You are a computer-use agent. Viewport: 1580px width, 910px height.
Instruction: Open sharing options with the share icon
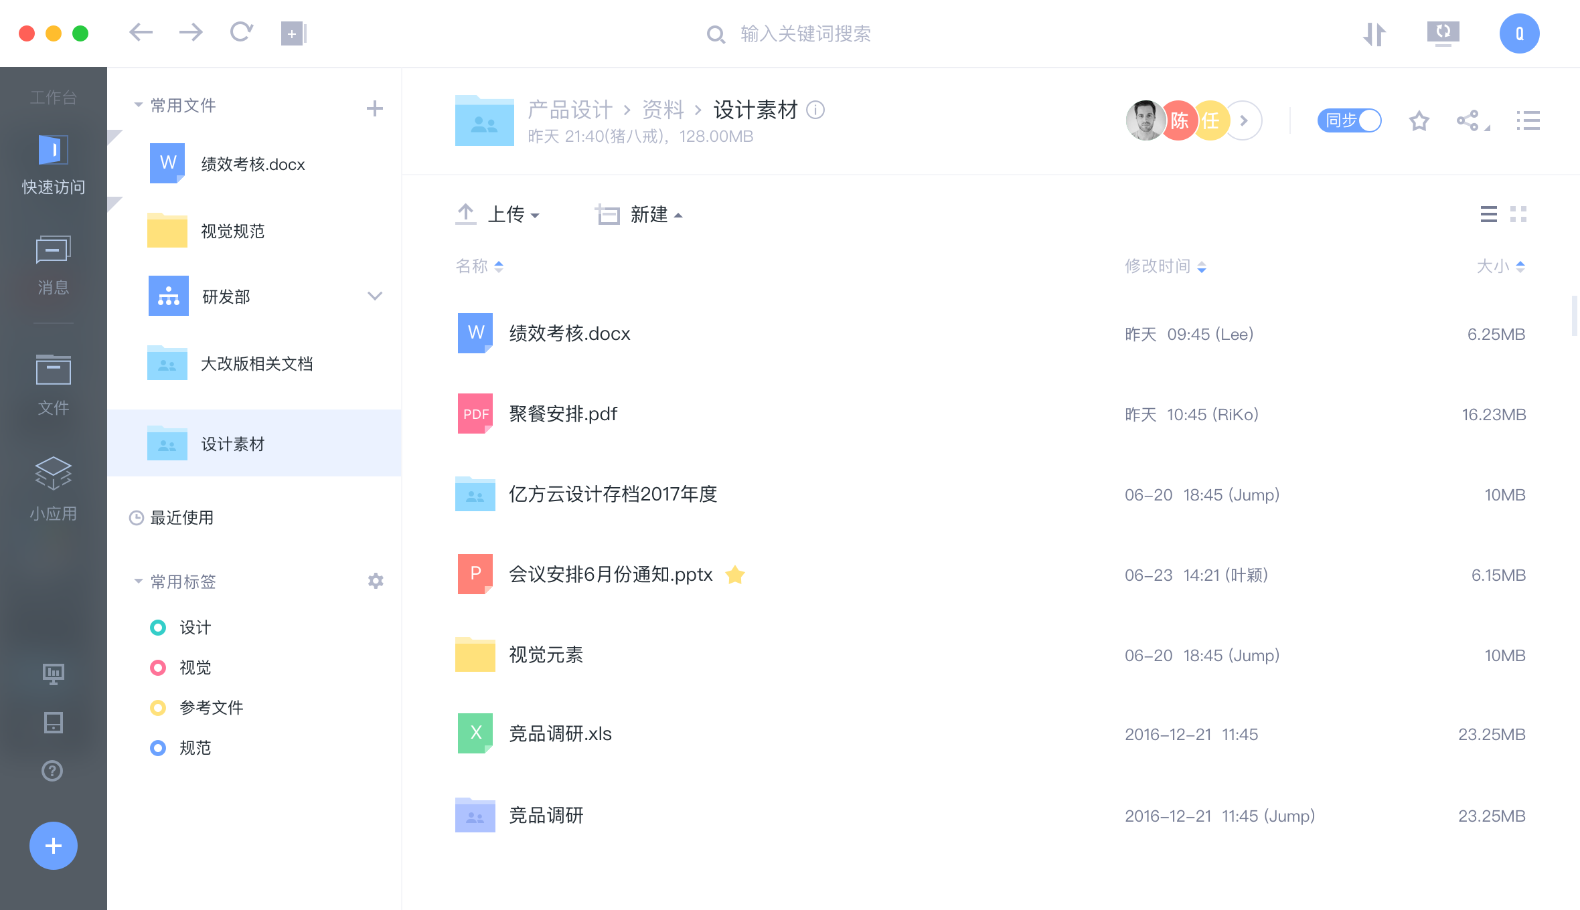coord(1470,121)
